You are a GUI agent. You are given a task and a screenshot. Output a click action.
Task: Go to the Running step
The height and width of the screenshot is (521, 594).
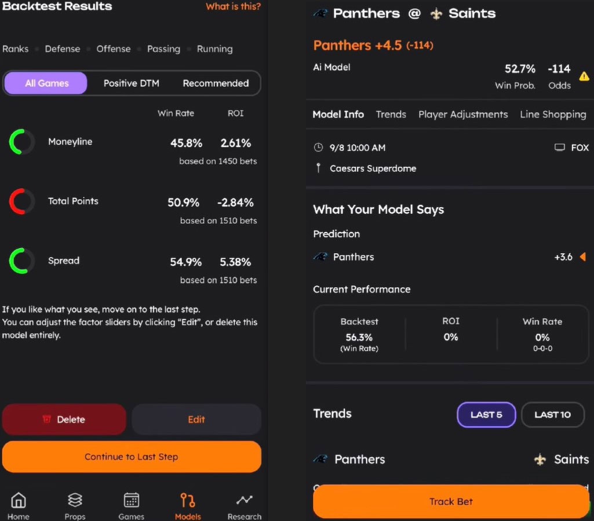215,49
